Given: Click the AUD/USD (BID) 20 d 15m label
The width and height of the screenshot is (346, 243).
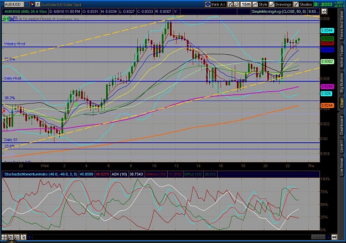Looking at the screenshot, I should 25,12.
